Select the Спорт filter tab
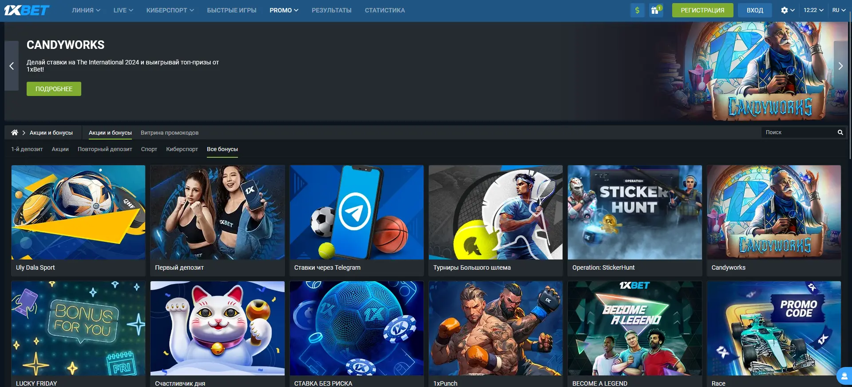The width and height of the screenshot is (852, 387). (149, 149)
